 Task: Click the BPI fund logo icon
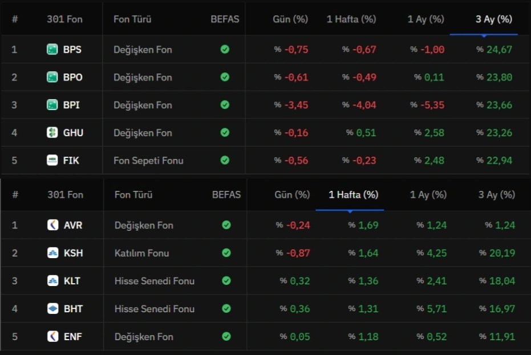pyautogui.click(x=52, y=105)
